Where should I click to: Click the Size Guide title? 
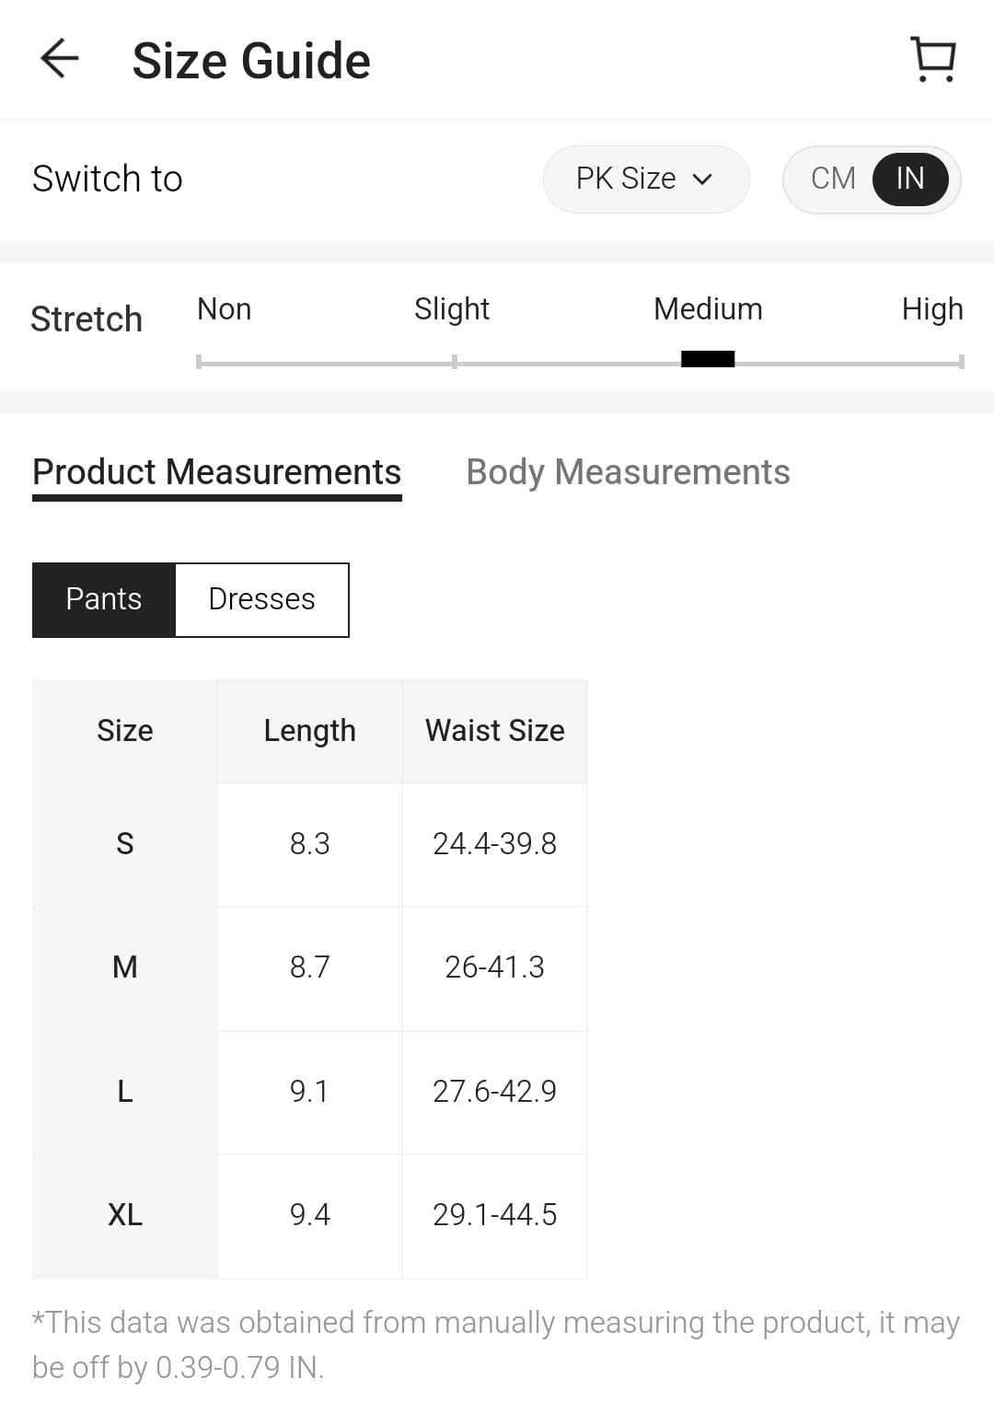251,61
